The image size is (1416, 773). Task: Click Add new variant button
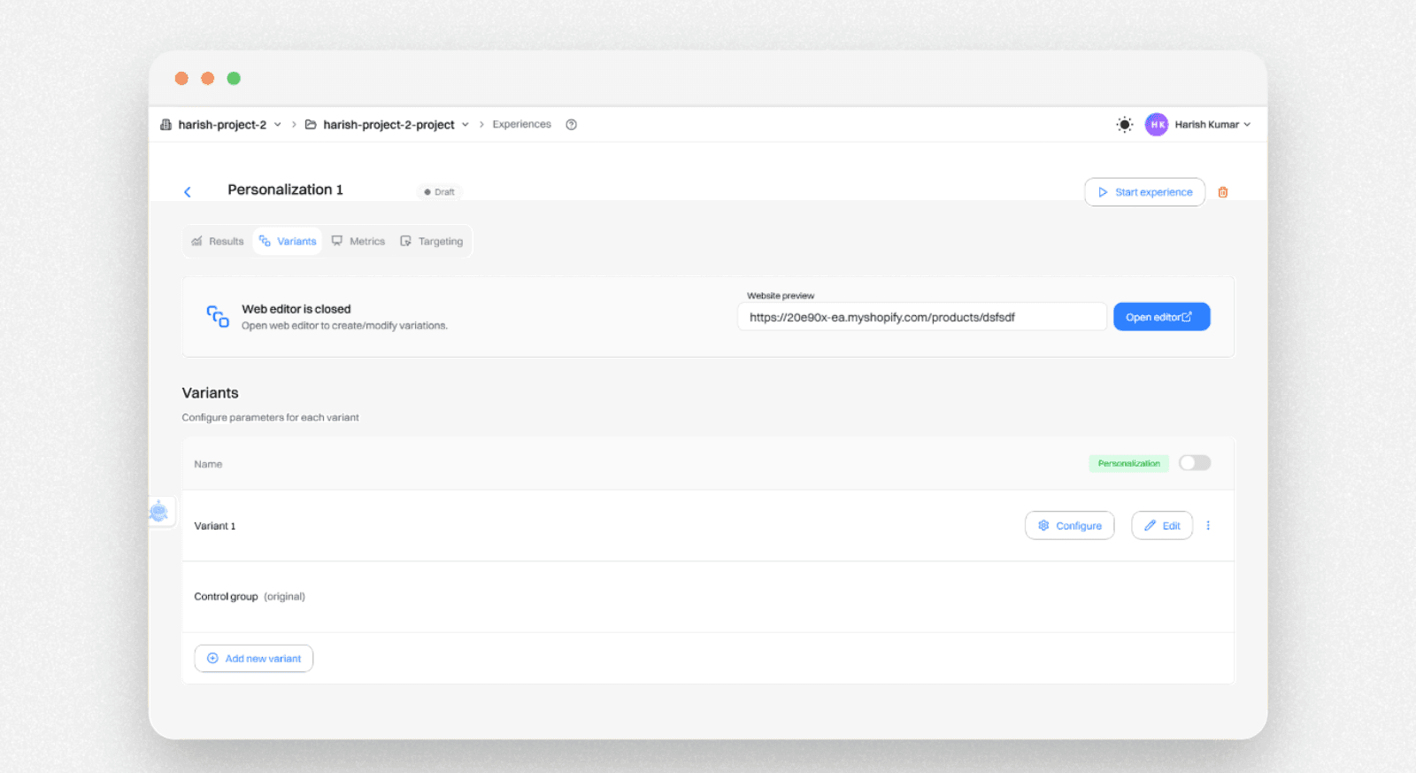click(254, 659)
